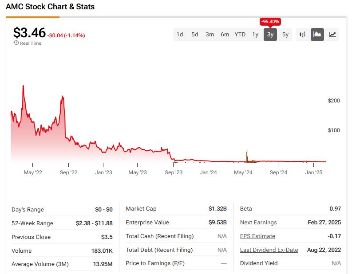This screenshot has height=274, width=352.
Task: Click the Real Time clock icon
Action: pyautogui.click(x=16, y=43)
